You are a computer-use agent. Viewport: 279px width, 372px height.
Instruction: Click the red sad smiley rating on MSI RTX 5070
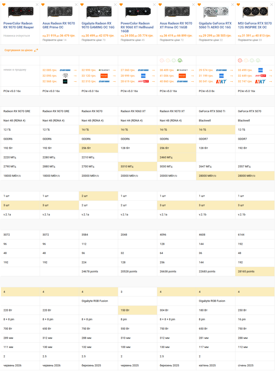240,60
